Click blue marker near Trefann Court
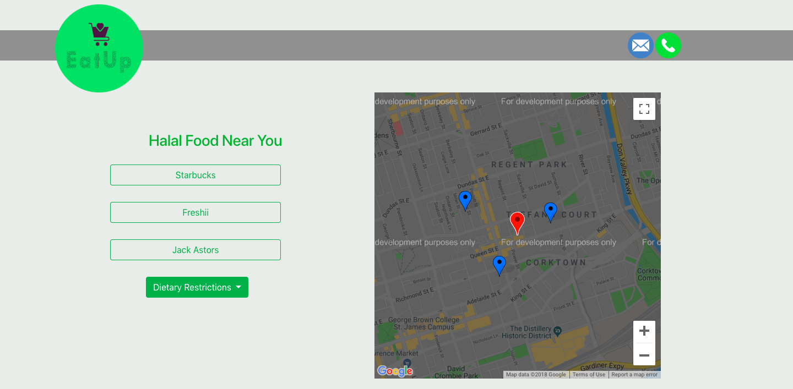 point(551,212)
